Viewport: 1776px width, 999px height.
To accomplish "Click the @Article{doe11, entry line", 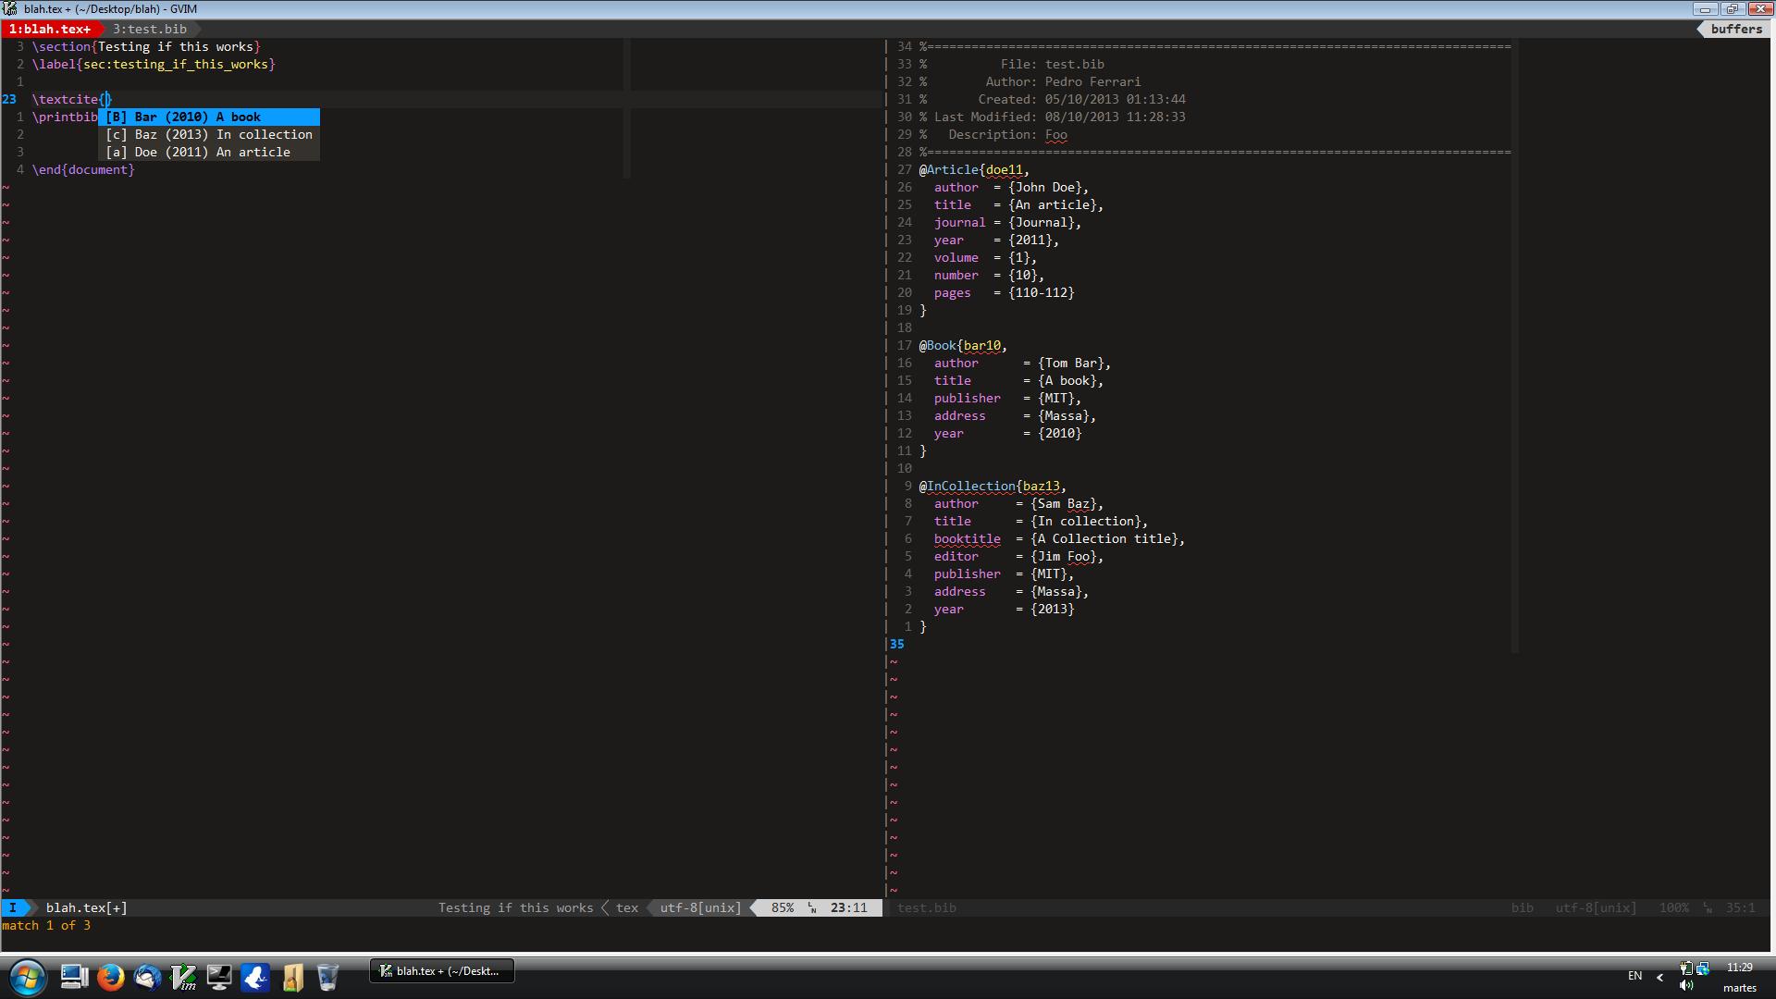I will (x=974, y=169).
